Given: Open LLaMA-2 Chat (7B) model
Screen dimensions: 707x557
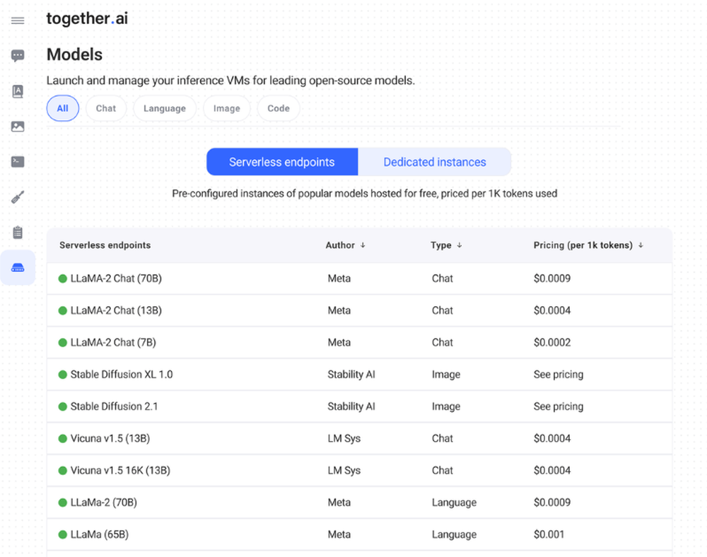Looking at the screenshot, I should tap(113, 343).
